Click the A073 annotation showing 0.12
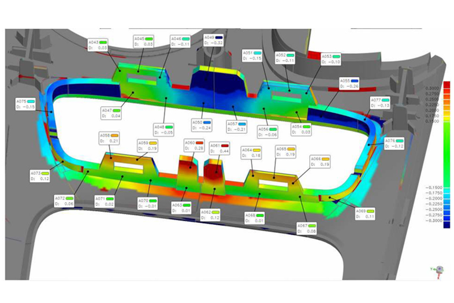Screen dimensions: 454x303 click(x=40, y=176)
